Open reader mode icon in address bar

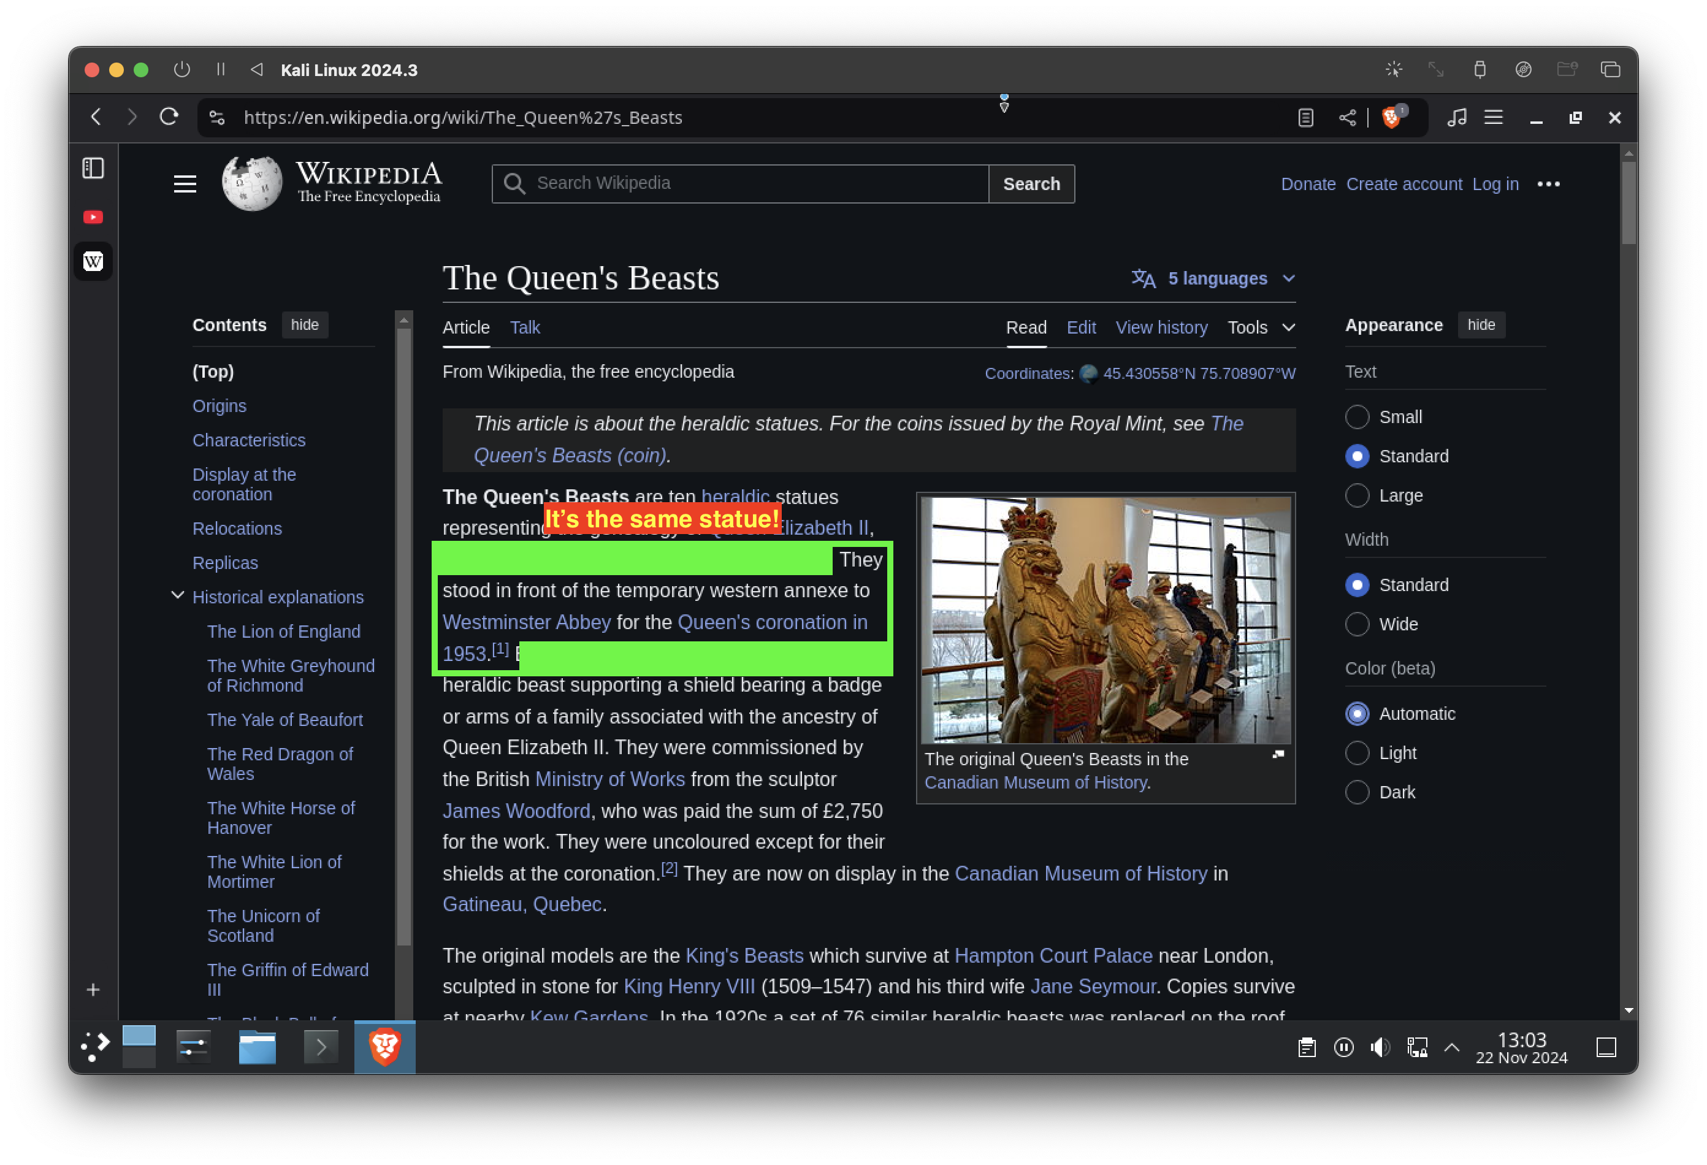tap(1305, 118)
